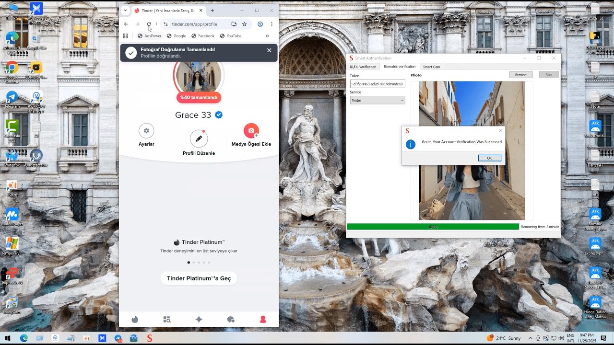The width and height of the screenshot is (614, 345).
Task: Open the notification center icon
Action: (603, 338)
